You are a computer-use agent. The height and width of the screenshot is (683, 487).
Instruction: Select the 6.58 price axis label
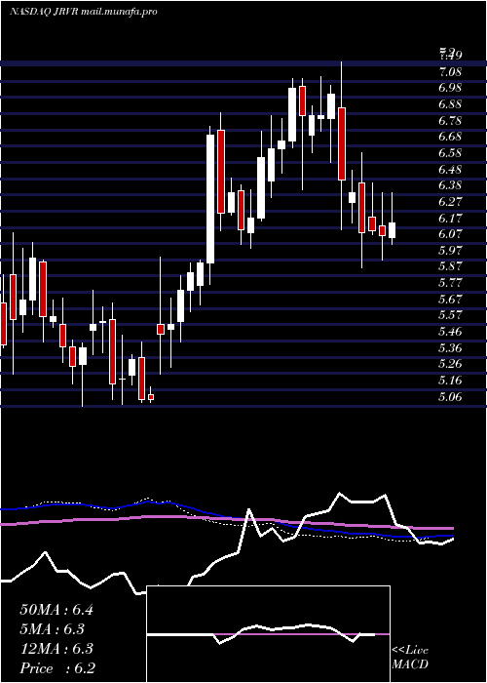coord(450,153)
